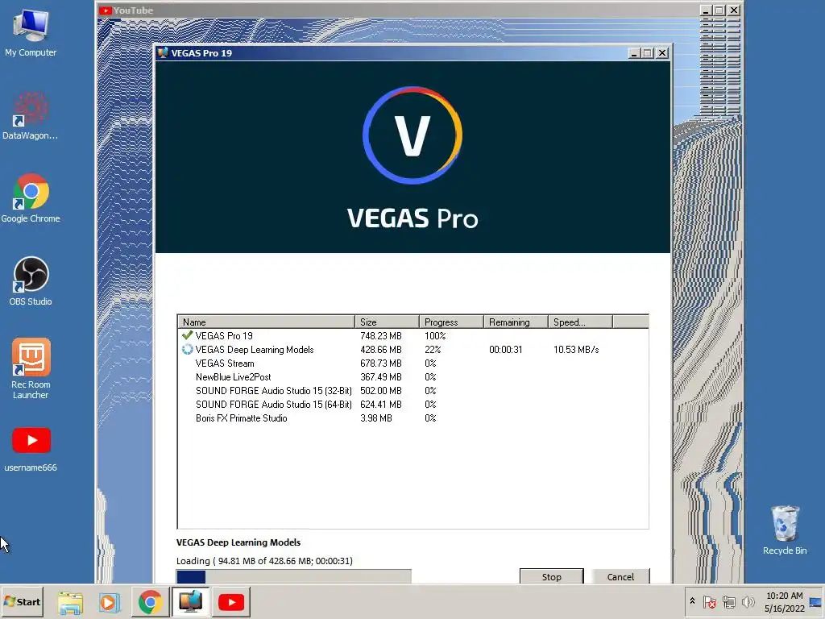The image size is (825, 619).
Task: Click the spinner icon for Deep Learning Models
Action: (187, 349)
